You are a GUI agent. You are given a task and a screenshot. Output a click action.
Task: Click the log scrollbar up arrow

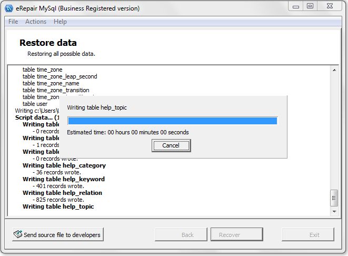click(334, 70)
